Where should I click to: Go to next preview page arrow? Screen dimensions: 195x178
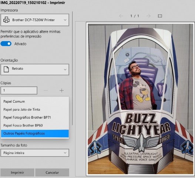(x=148, y=16)
